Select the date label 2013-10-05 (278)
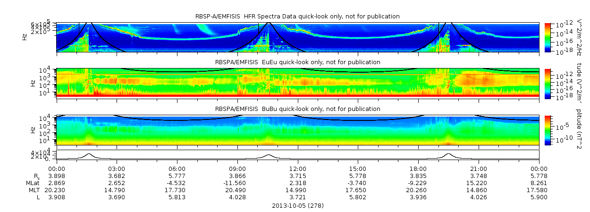590x212 pixels. pyautogui.click(x=298, y=206)
